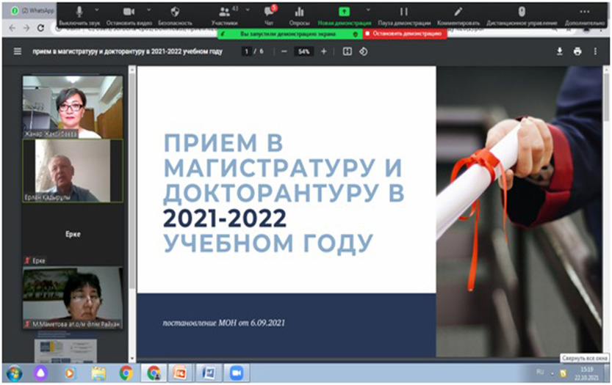This screenshot has height=385, width=612.
Task: Open the Zoom Chat window
Action: click(269, 12)
